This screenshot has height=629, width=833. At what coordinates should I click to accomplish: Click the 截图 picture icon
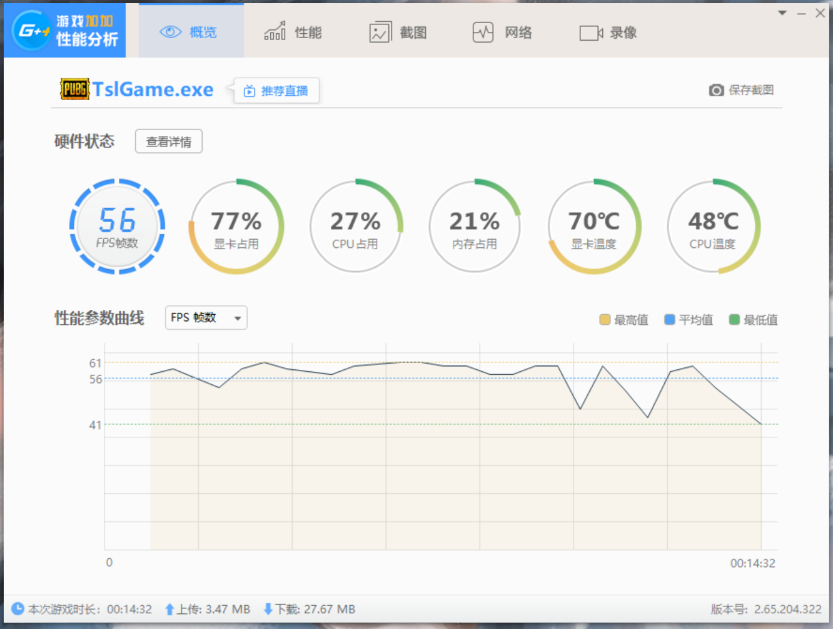click(380, 33)
